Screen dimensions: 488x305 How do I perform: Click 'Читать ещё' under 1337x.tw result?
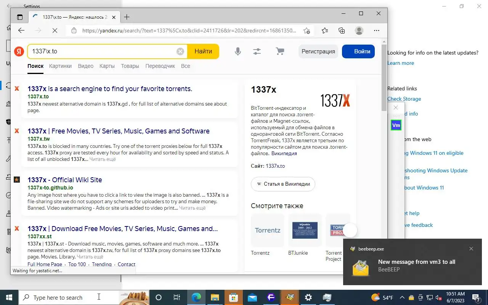[103, 159]
